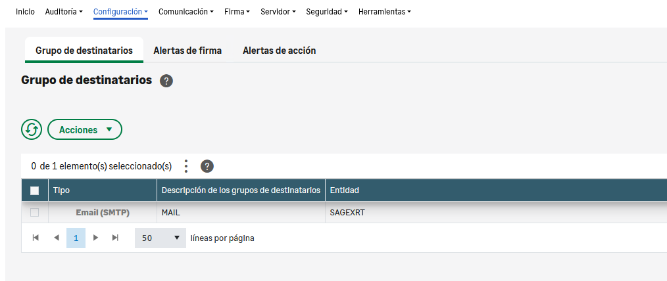Go to the next page arrow

96,238
